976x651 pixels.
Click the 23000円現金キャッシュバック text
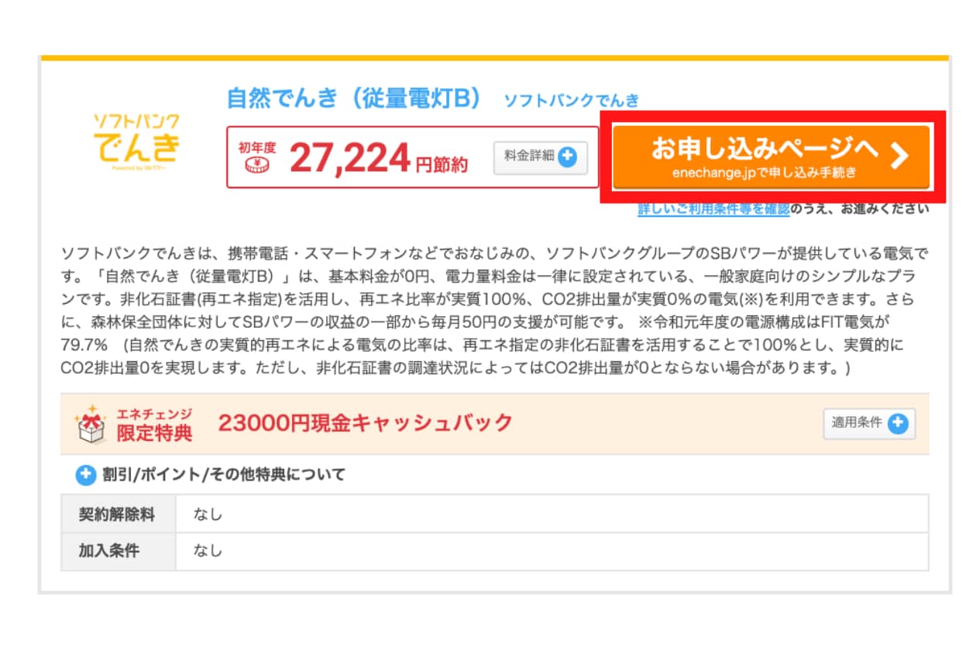coord(366,422)
